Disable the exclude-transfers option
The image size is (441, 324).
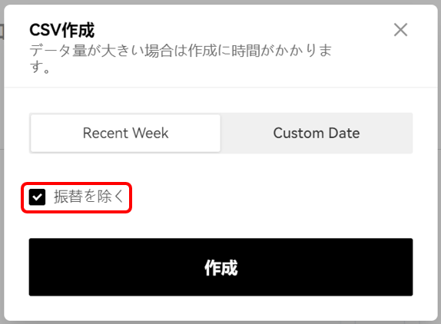37,197
